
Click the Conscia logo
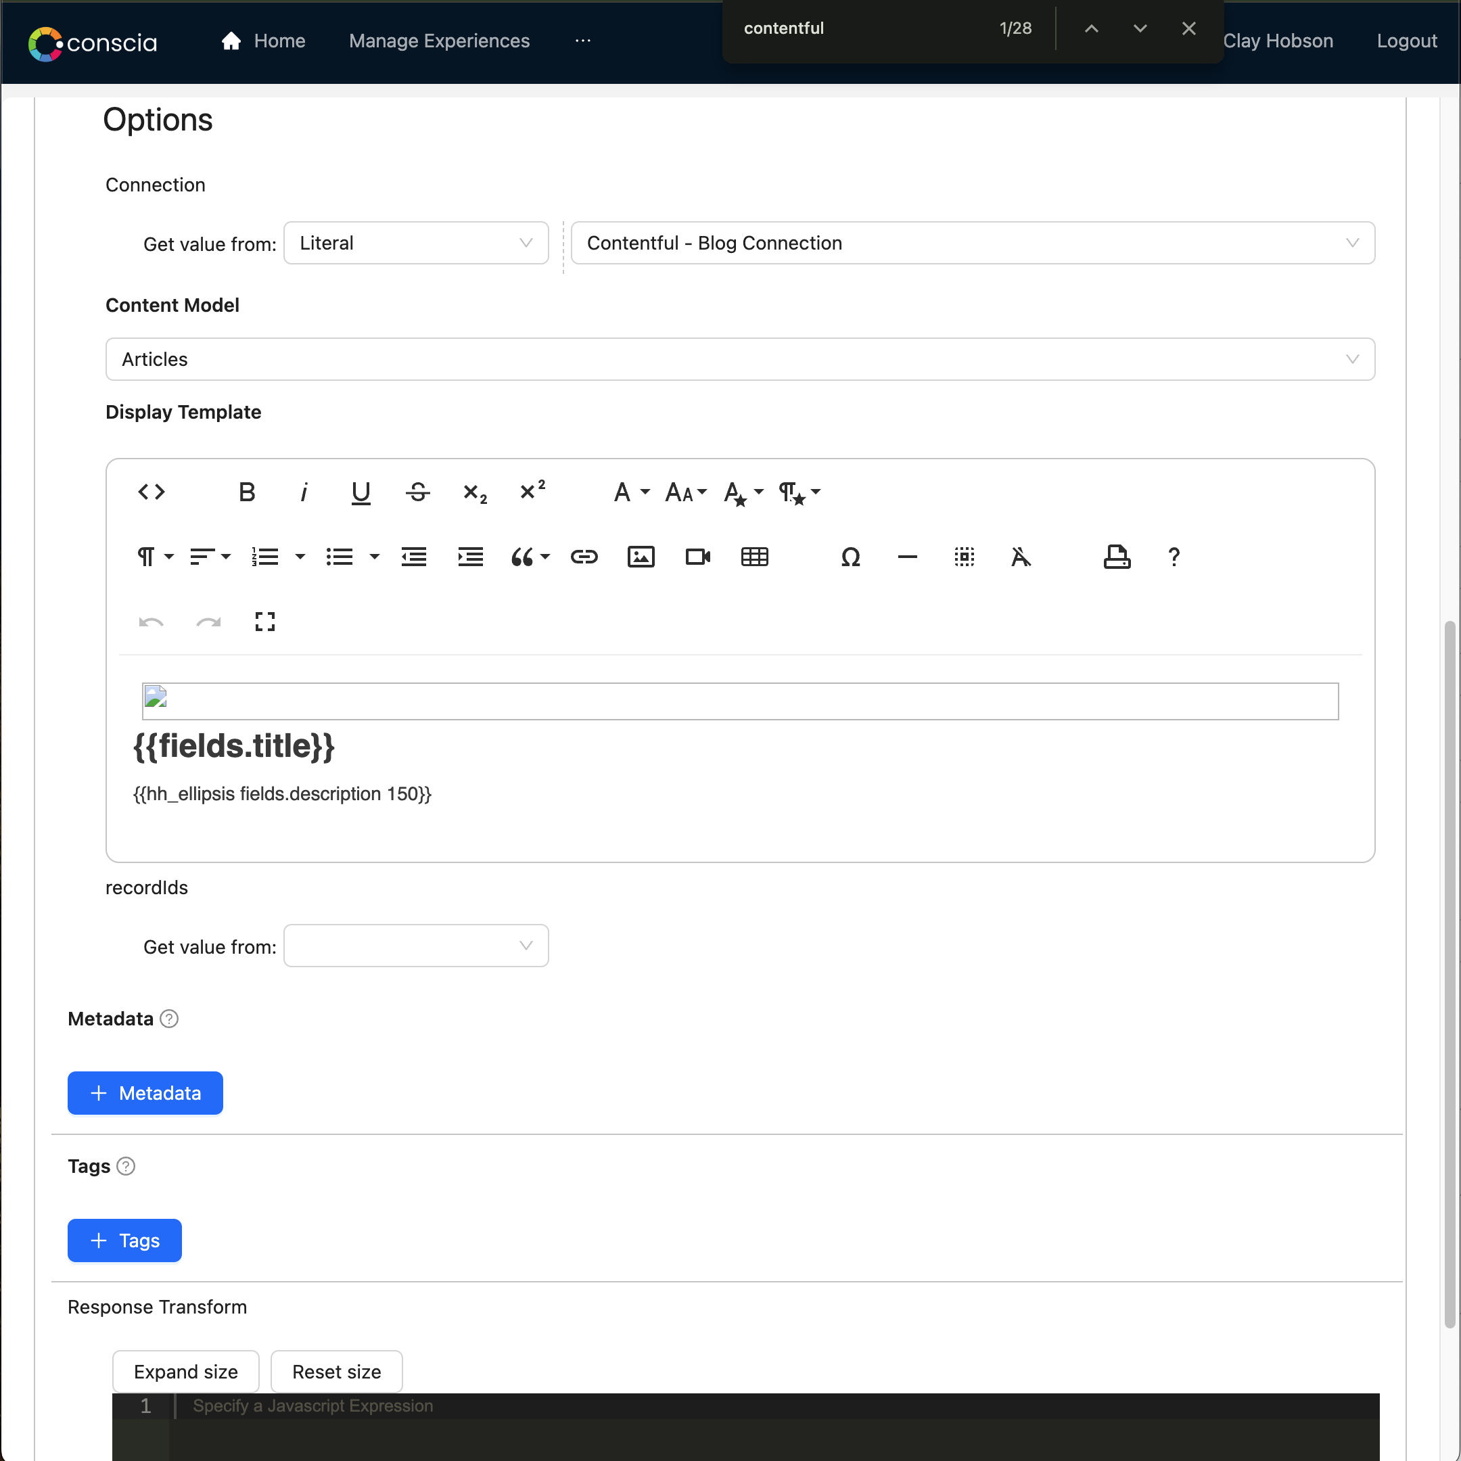92,43
